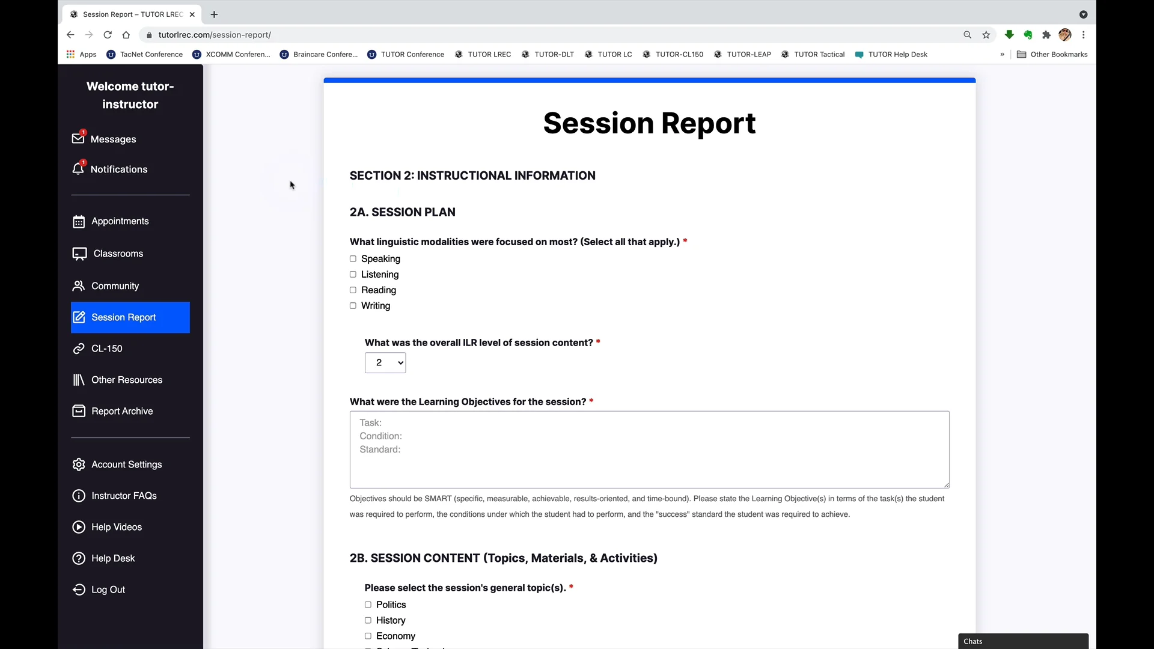Go back with browser back arrow
Image resolution: width=1154 pixels, height=649 pixels.
tap(70, 35)
